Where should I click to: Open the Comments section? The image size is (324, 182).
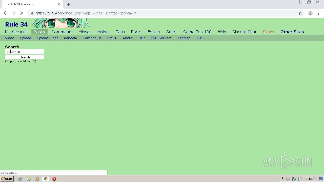click(x=62, y=32)
